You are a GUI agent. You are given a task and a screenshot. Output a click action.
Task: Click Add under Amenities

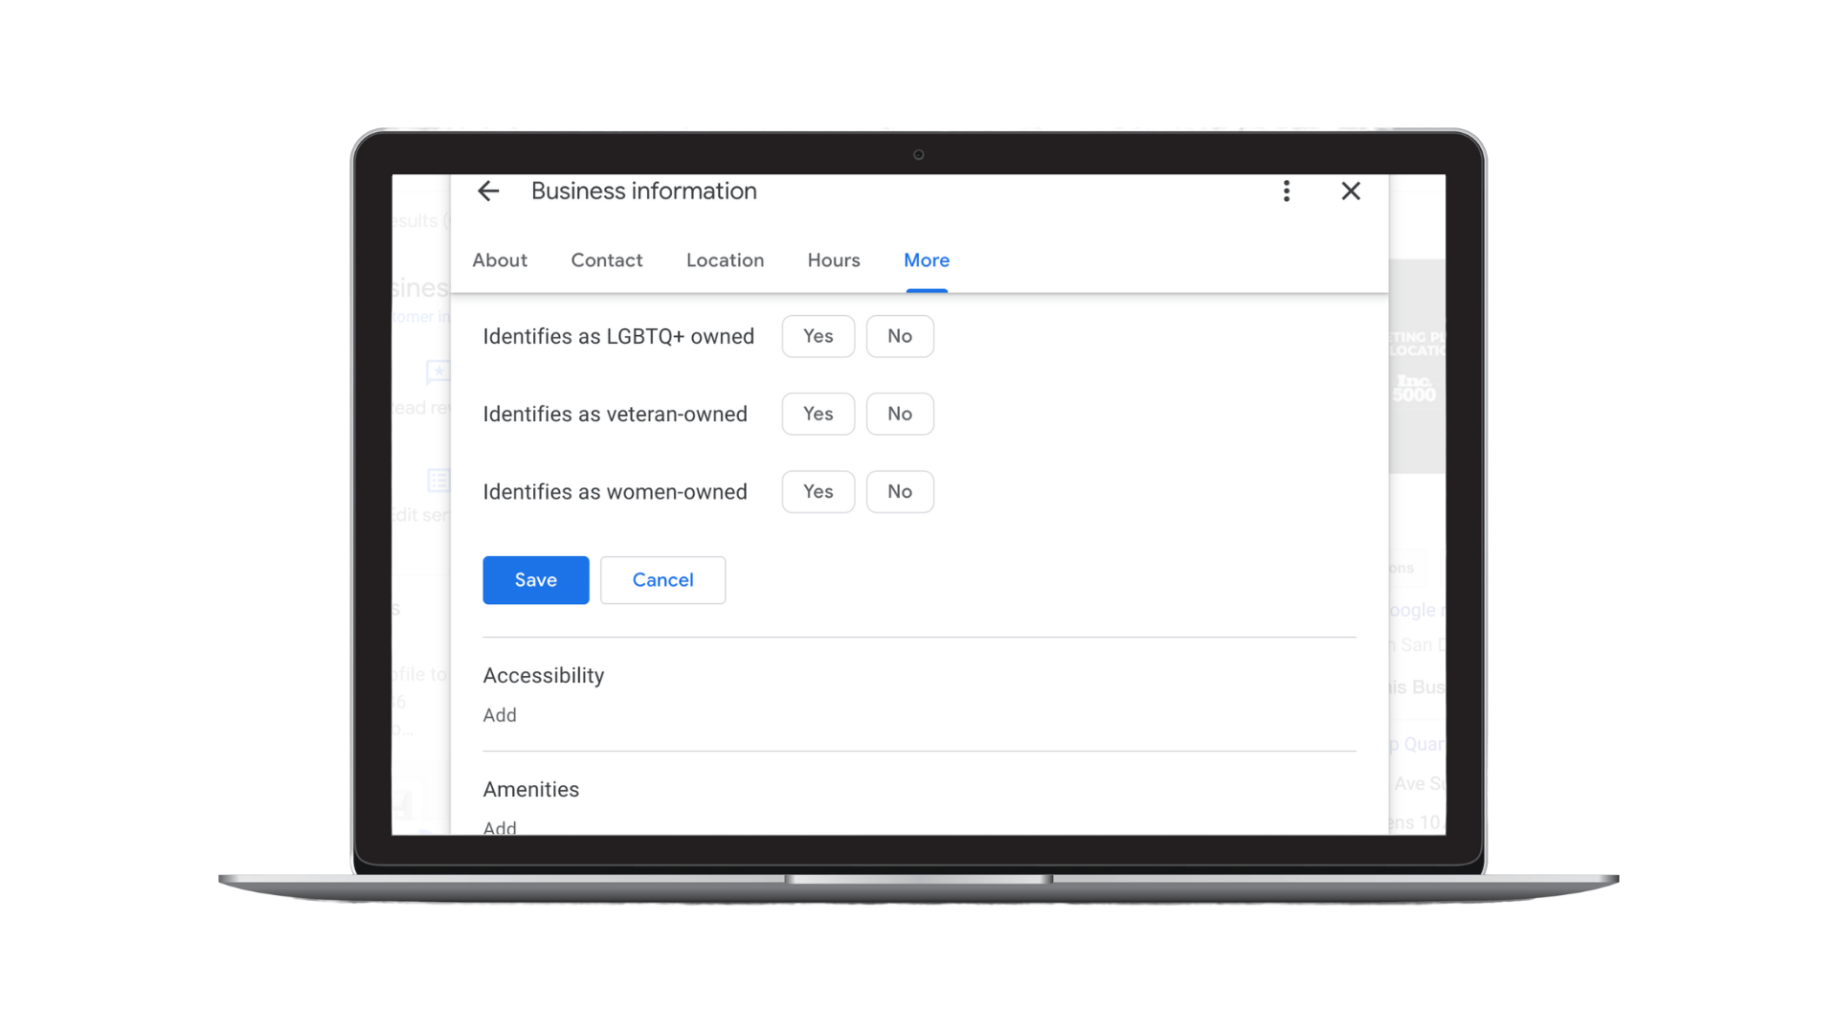click(x=500, y=826)
